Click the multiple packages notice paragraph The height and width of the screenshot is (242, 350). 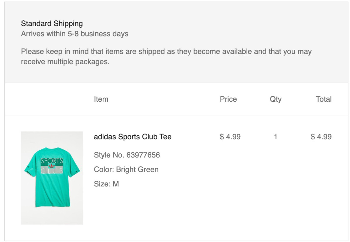pyautogui.click(x=166, y=56)
